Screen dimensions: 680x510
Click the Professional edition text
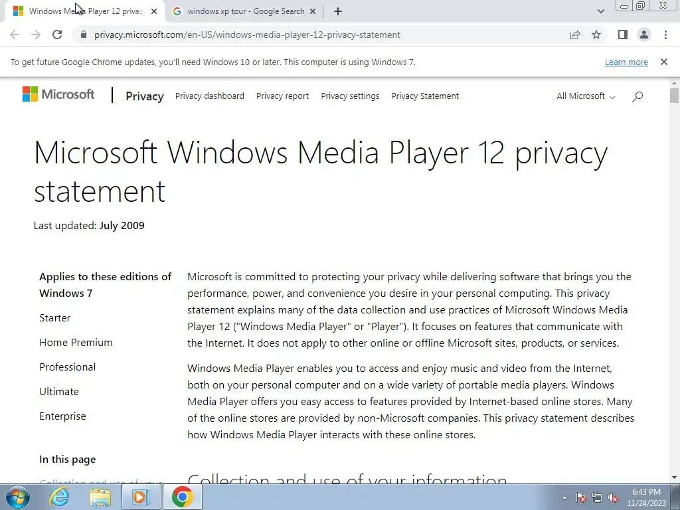click(x=68, y=367)
